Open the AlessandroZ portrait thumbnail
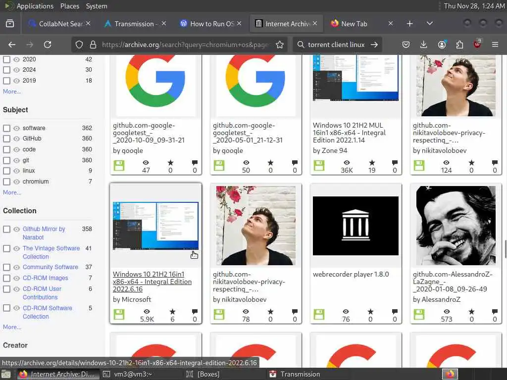507x380 pixels. coord(456,226)
